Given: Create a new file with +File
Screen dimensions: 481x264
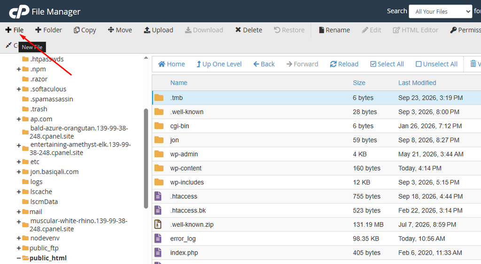Looking at the screenshot, I should coord(15,30).
